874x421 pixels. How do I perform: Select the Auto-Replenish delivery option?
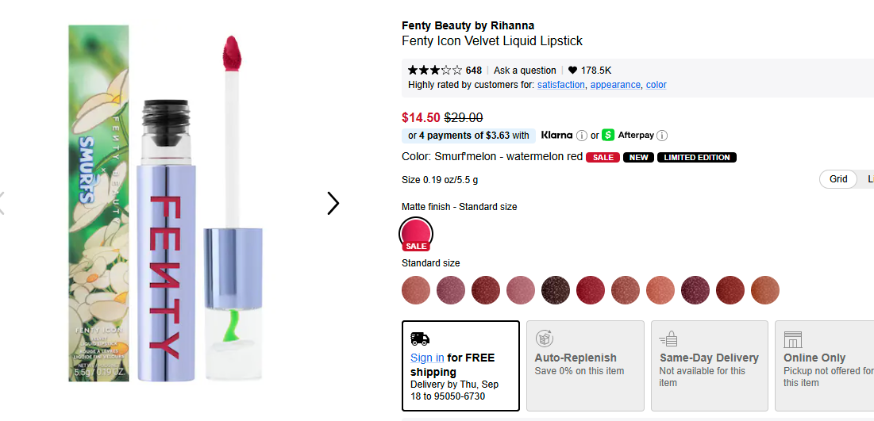tap(586, 365)
